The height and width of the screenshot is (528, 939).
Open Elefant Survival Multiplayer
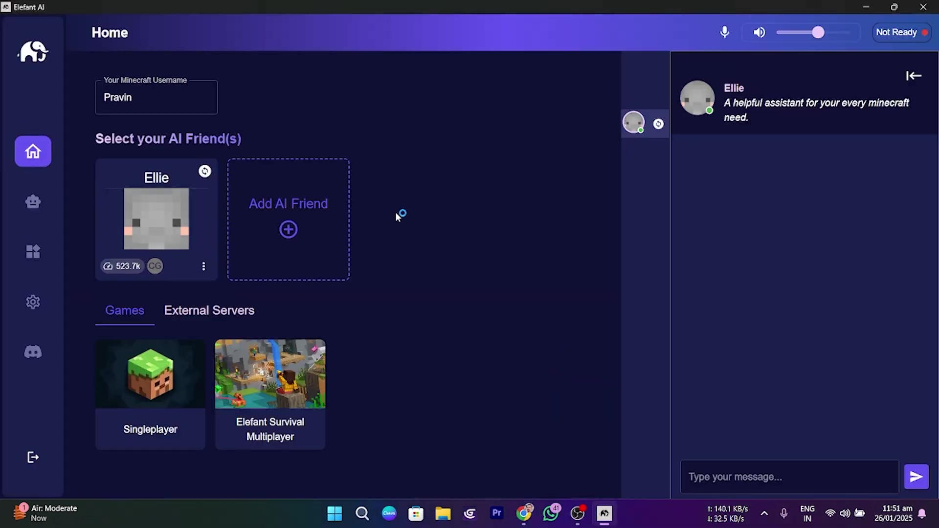(269, 394)
